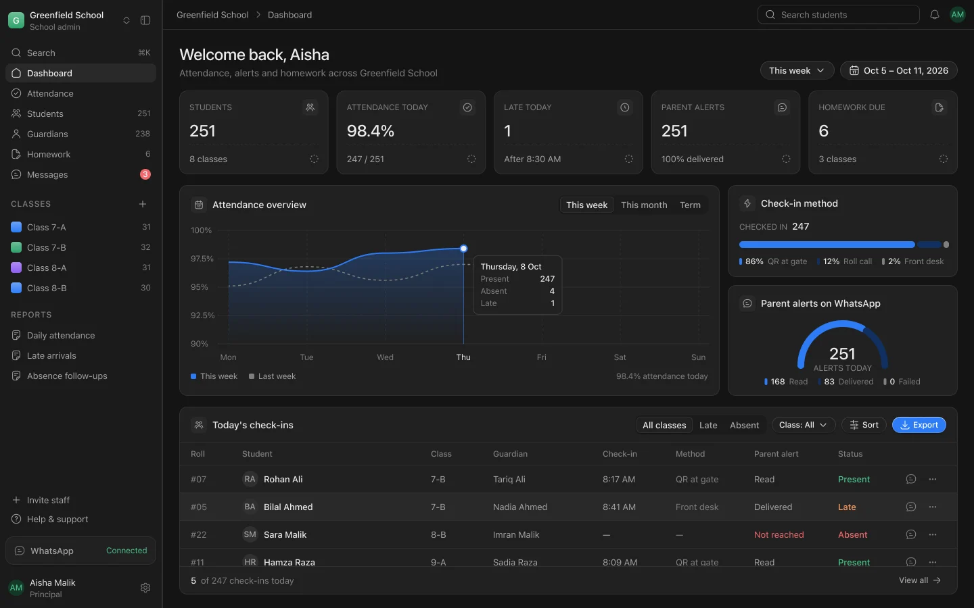Filter check-ins by Late

click(x=708, y=425)
